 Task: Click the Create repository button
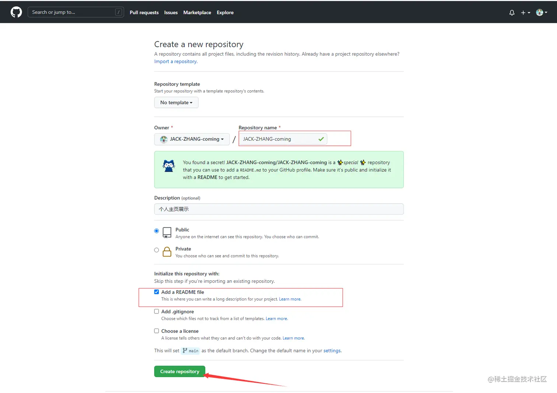point(180,372)
